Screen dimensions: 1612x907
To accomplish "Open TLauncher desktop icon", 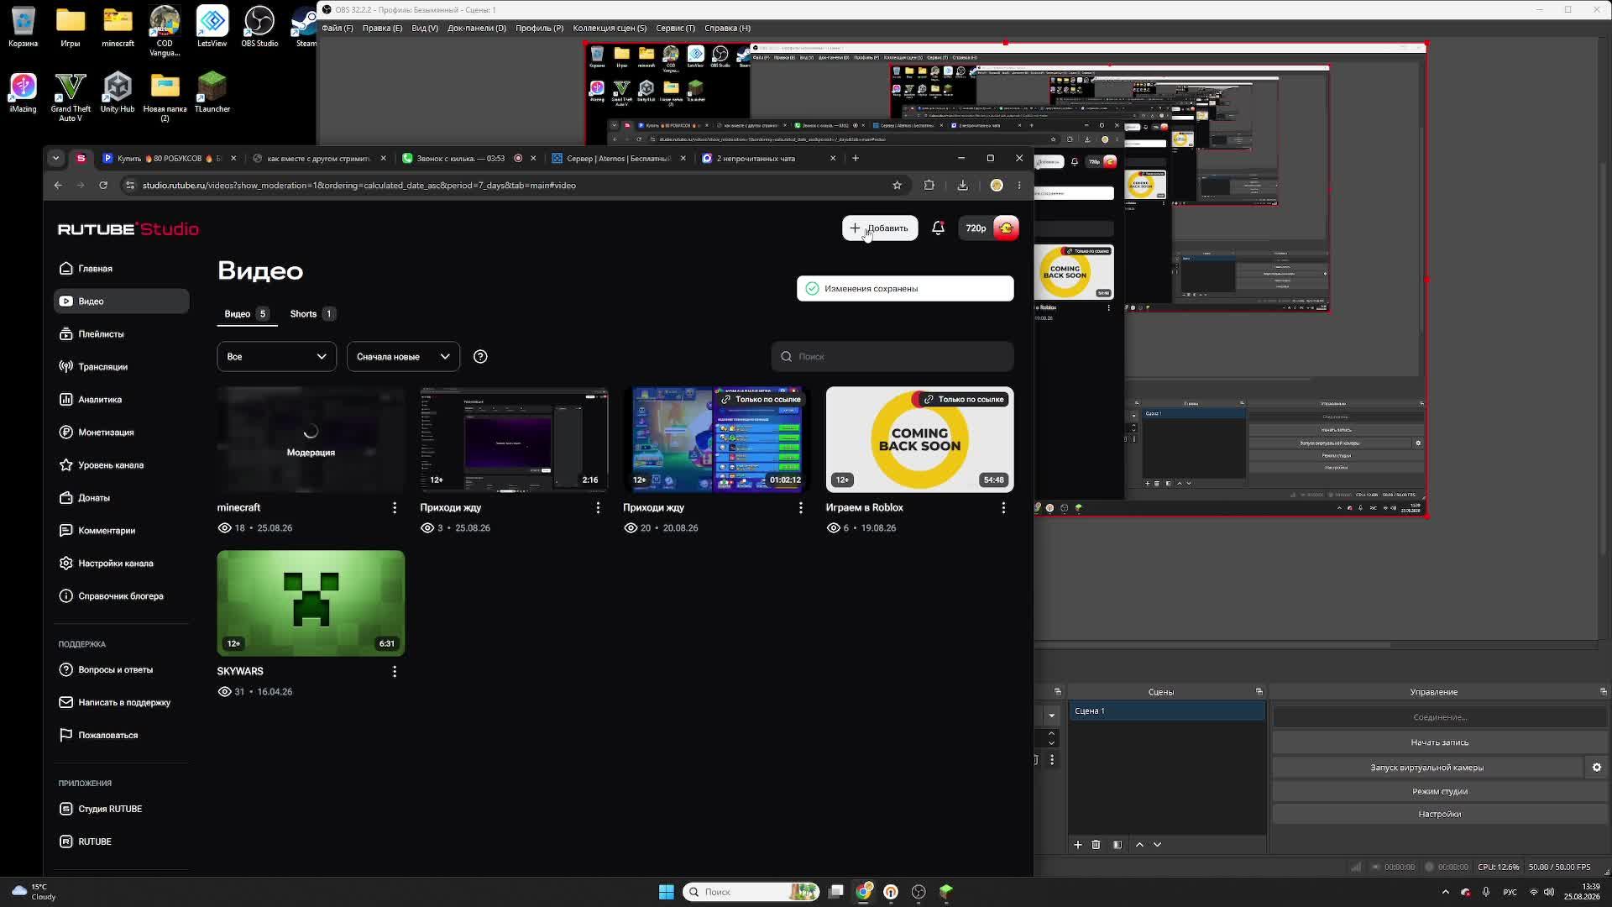I will pos(212,92).
